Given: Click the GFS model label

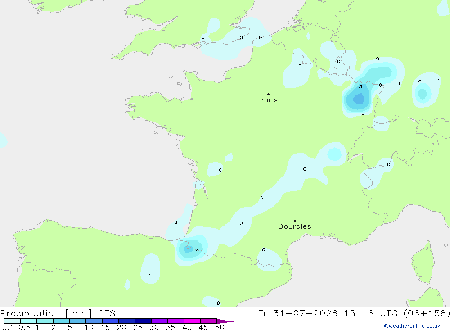Looking at the screenshot, I should click(x=107, y=313).
